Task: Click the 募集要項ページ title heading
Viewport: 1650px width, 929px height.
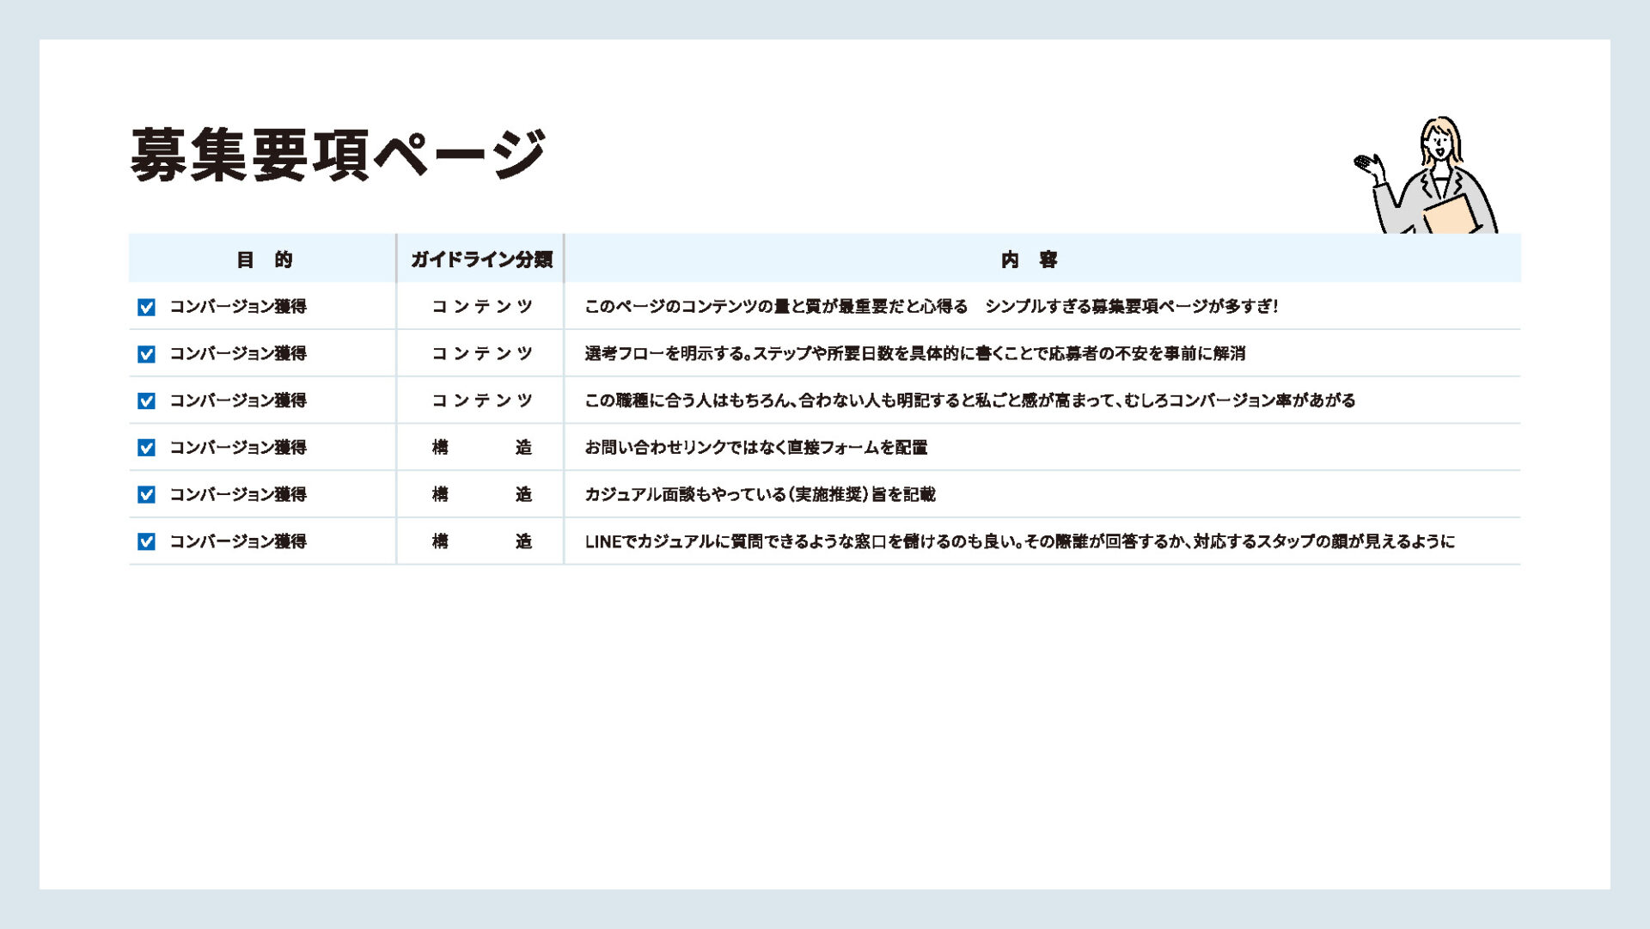Action: click(x=338, y=155)
